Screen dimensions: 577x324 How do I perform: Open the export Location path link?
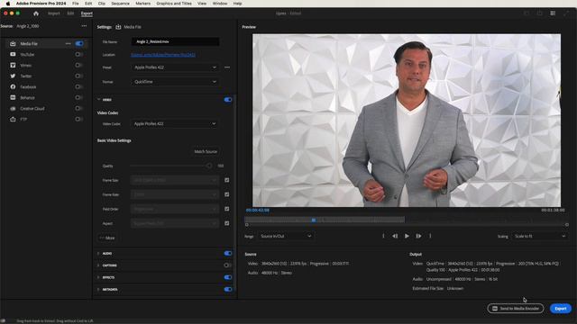(163, 55)
